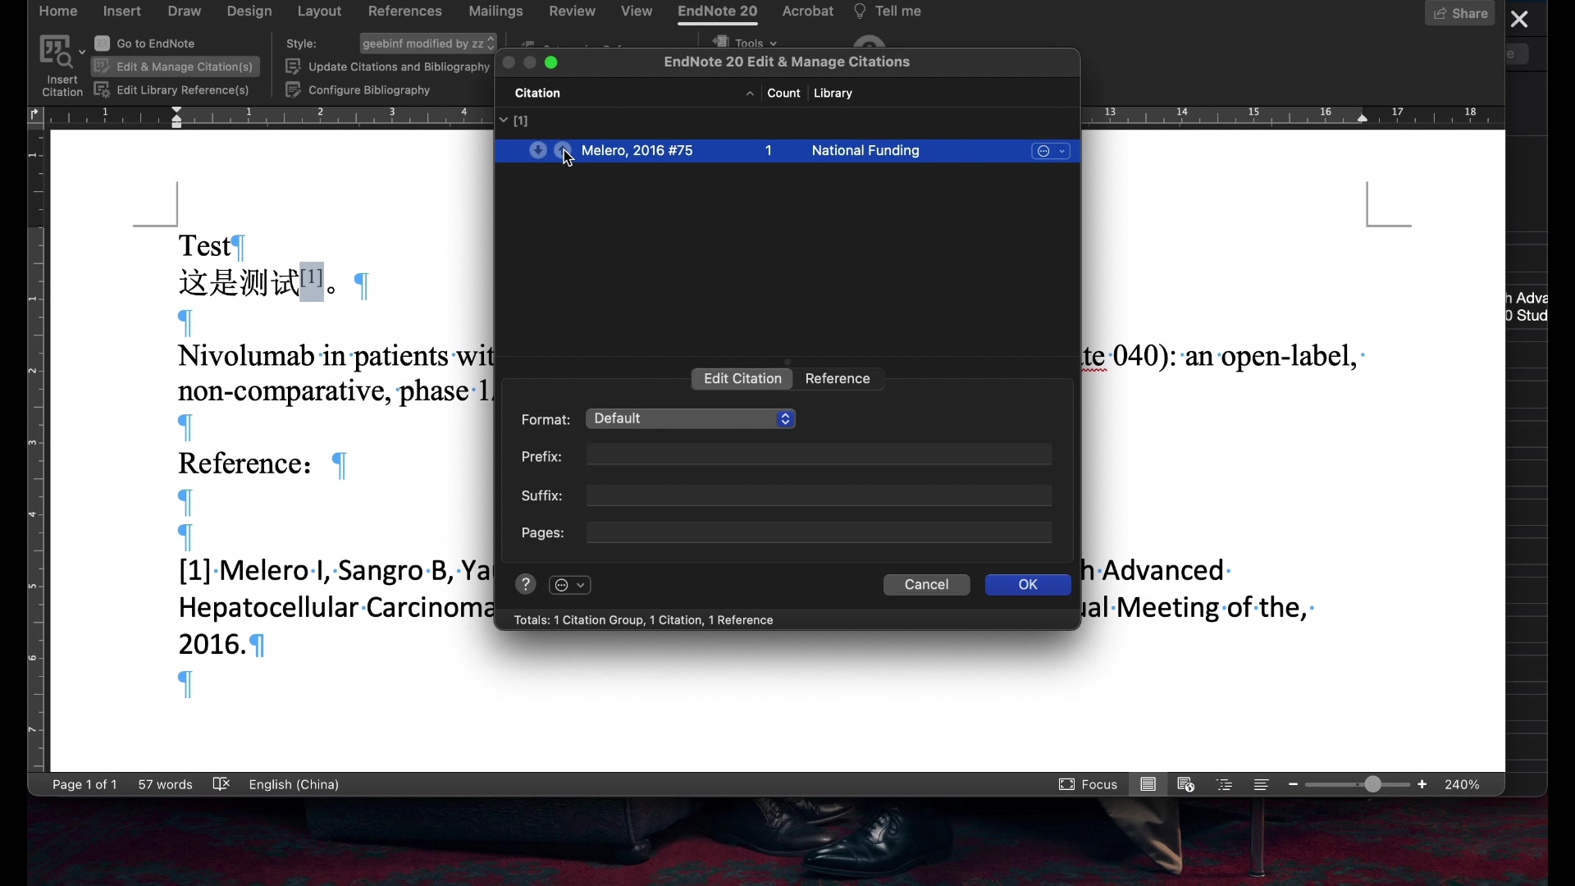The image size is (1575, 886).
Task: Open the Format Default dropdown
Action: tap(691, 419)
